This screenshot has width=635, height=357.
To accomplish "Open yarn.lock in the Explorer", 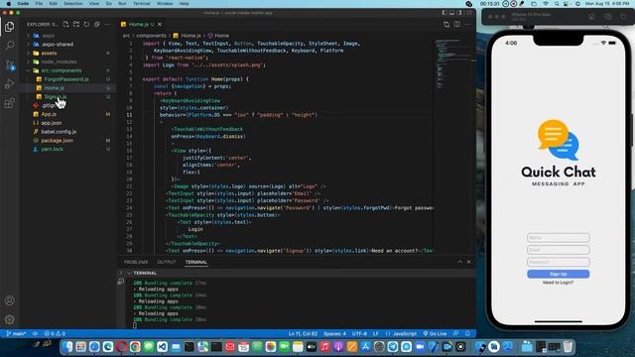I will click(53, 149).
